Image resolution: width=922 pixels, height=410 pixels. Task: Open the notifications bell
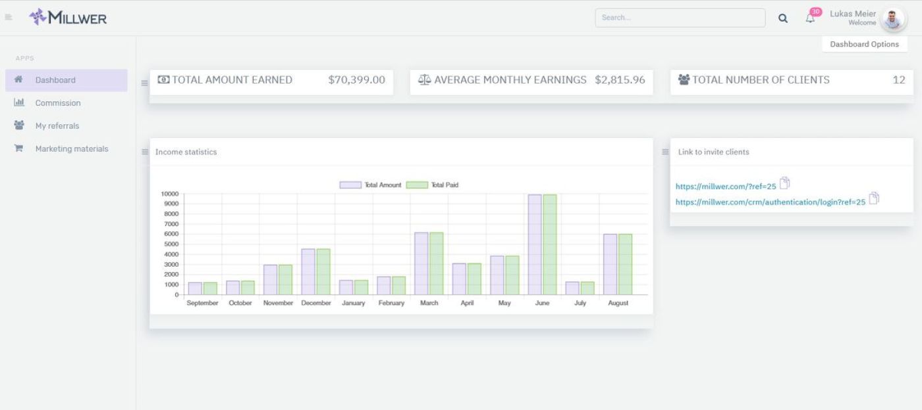(810, 18)
